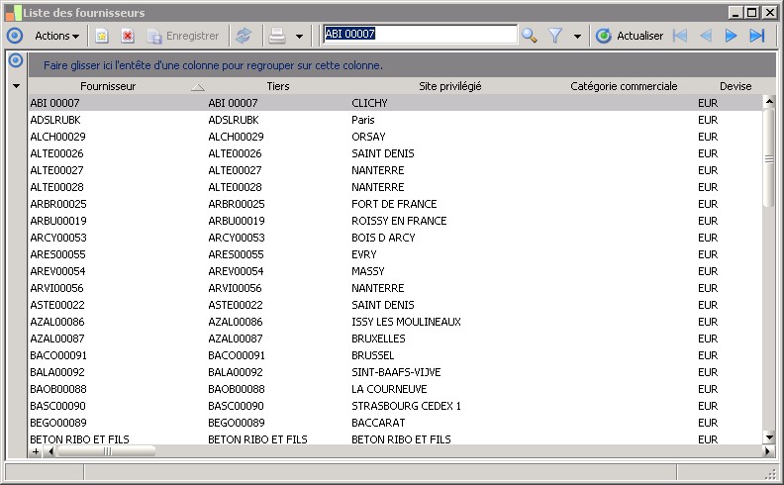Click the round blue icon beside Actions
Image resolution: width=784 pixels, height=485 pixels.
(x=15, y=36)
